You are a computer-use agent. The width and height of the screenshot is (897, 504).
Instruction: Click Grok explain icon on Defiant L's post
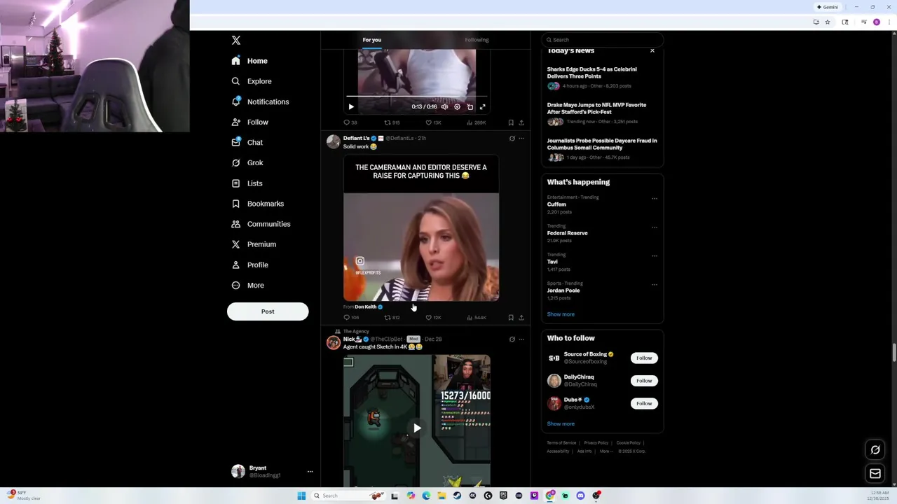(512, 139)
